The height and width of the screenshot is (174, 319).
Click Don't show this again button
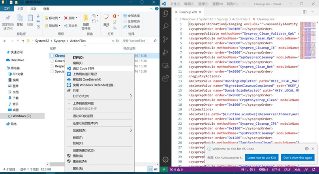[298, 157]
